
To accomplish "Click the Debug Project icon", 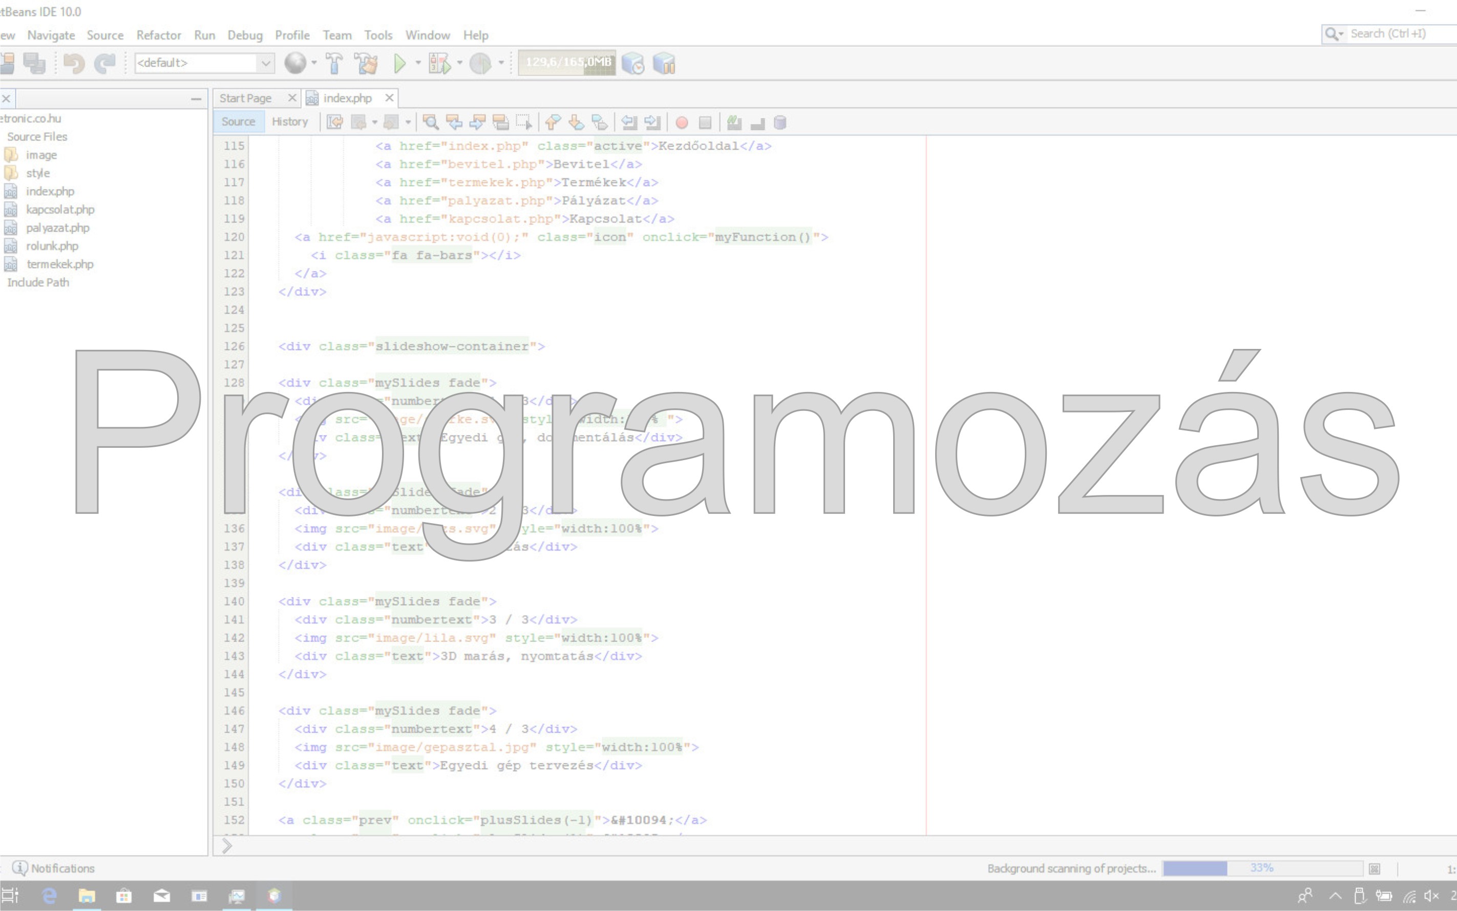I will pos(439,63).
